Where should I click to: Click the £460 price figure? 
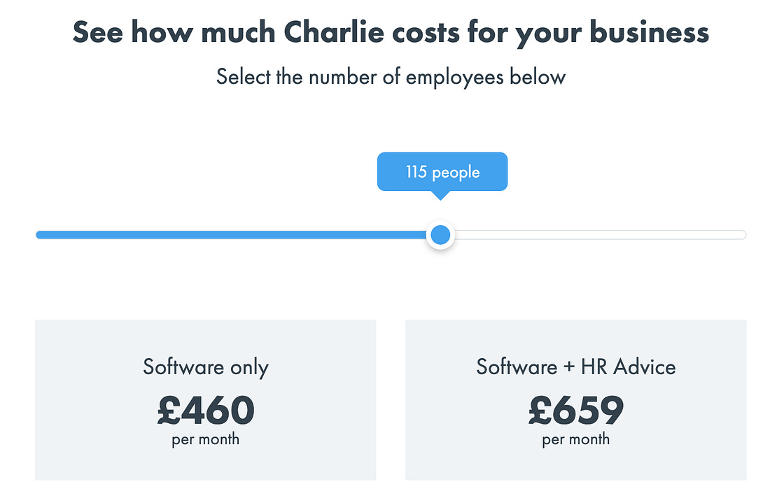206,410
